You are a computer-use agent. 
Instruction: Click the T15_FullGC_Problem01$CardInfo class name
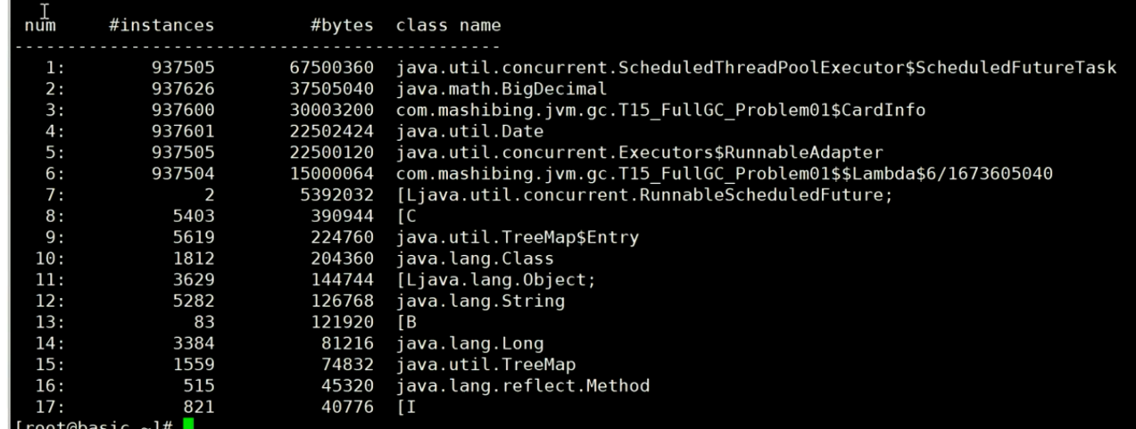point(660,111)
